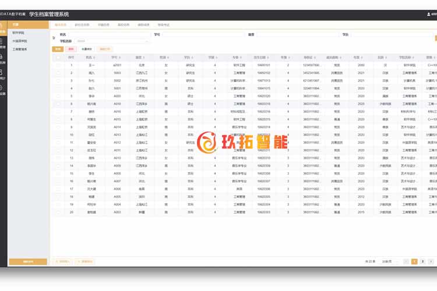Click the name cell "王一" in row 1

[91, 65]
